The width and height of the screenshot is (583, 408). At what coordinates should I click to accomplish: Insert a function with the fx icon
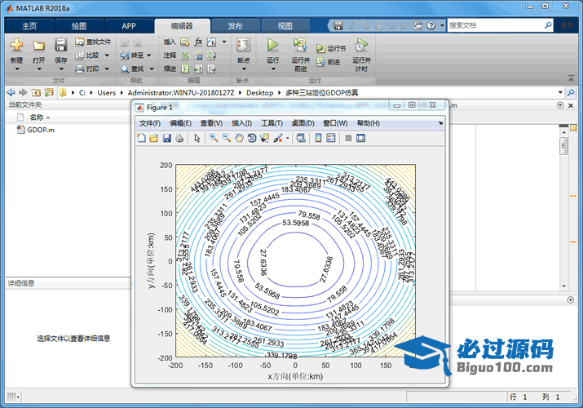tap(199, 42)
